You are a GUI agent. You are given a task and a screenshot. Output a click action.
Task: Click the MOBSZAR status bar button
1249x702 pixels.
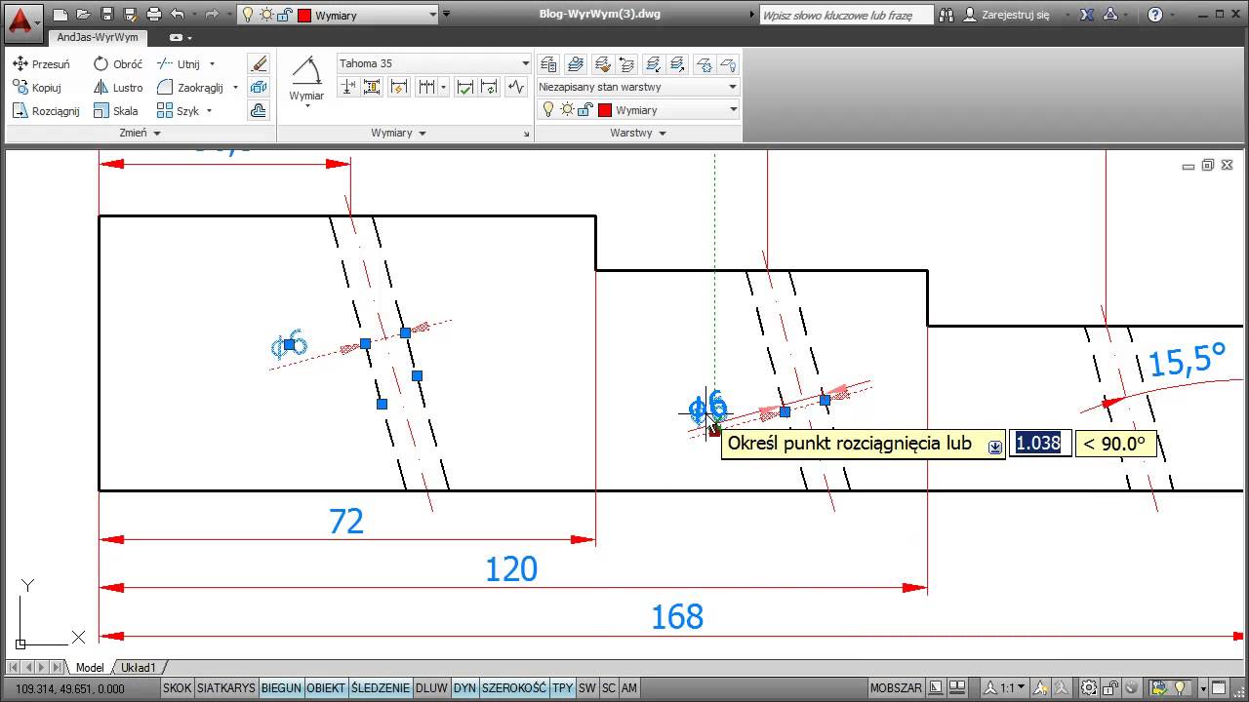[896, 687]
